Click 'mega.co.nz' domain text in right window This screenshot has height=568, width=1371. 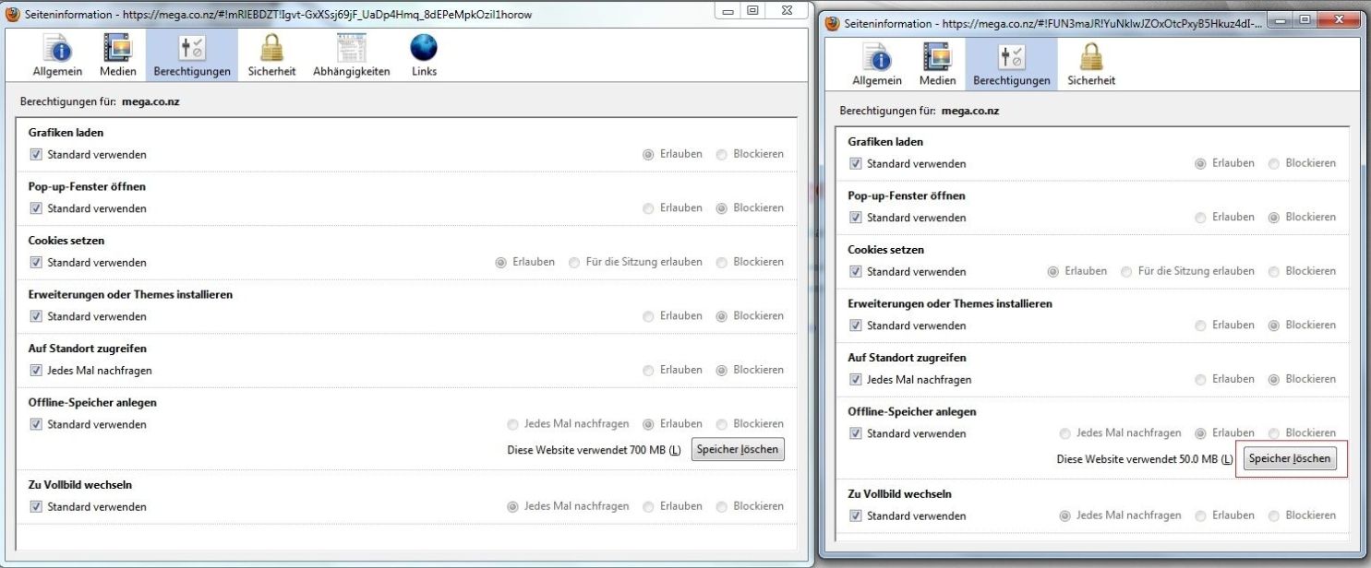point(970,111)
